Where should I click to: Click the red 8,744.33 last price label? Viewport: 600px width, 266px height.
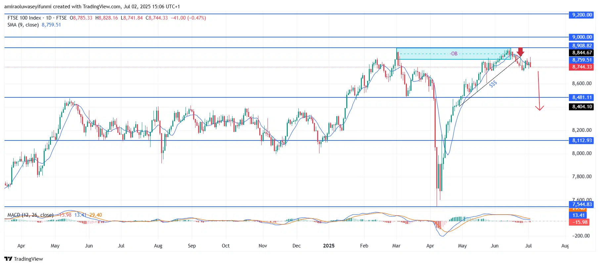[x=582, y=67]
